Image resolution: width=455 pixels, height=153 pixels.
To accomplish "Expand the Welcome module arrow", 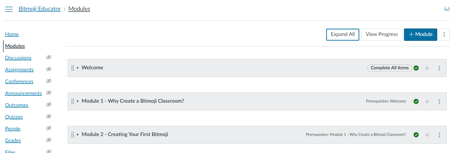I will (x=78, y=68).
